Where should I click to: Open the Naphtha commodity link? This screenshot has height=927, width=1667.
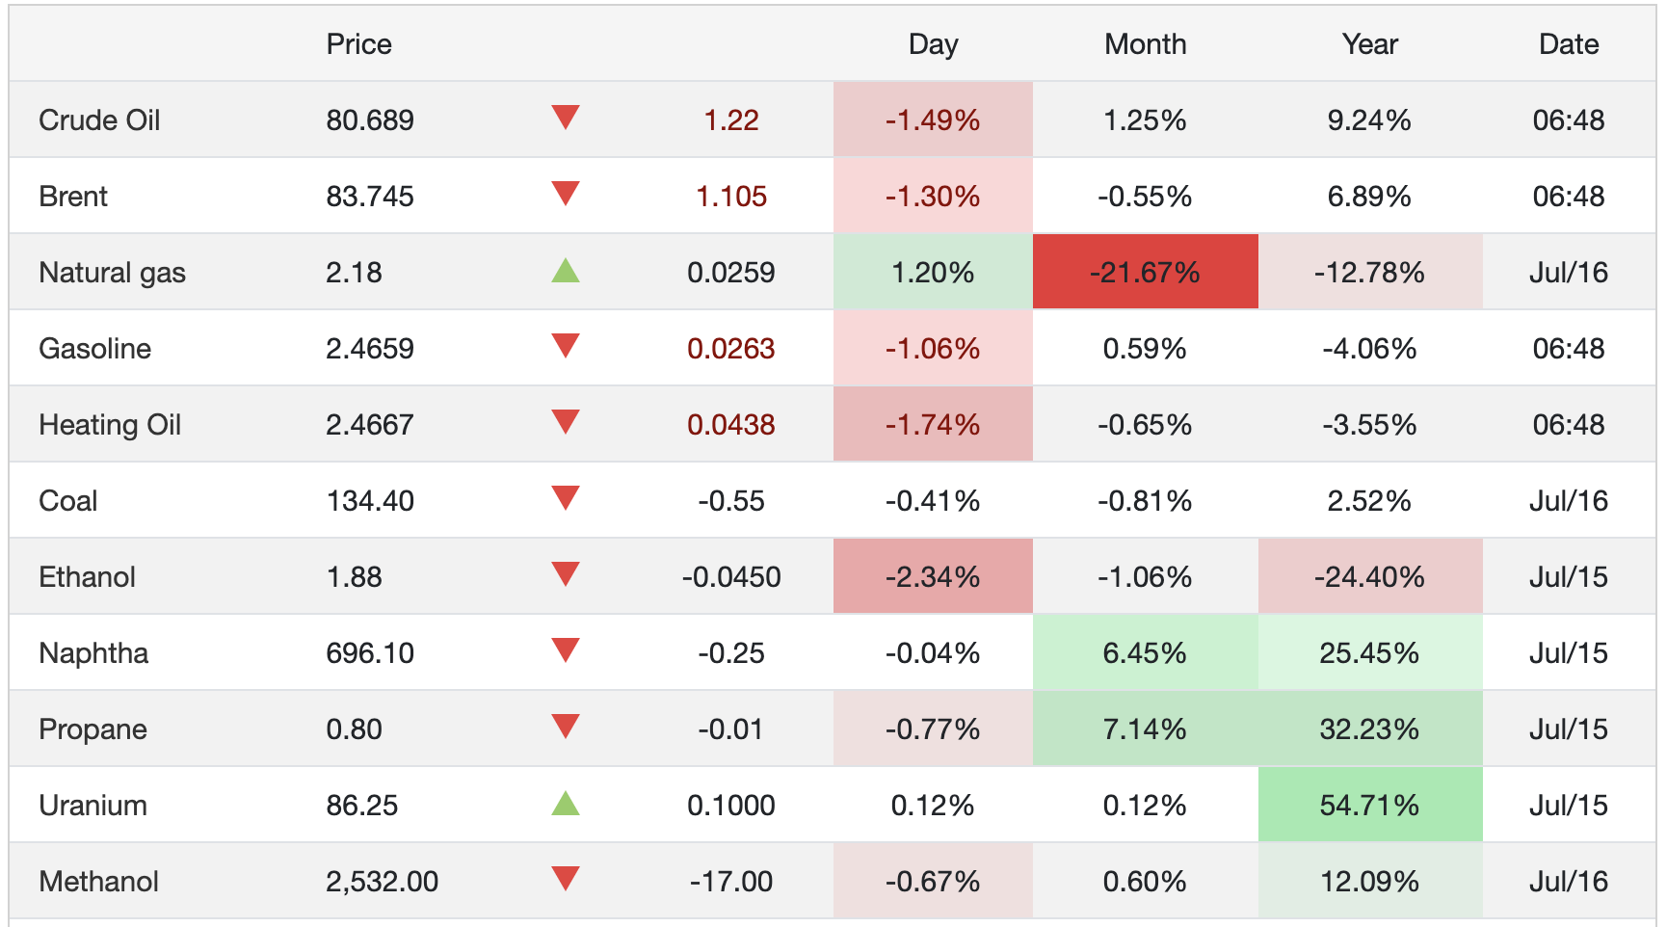point(93,653)
